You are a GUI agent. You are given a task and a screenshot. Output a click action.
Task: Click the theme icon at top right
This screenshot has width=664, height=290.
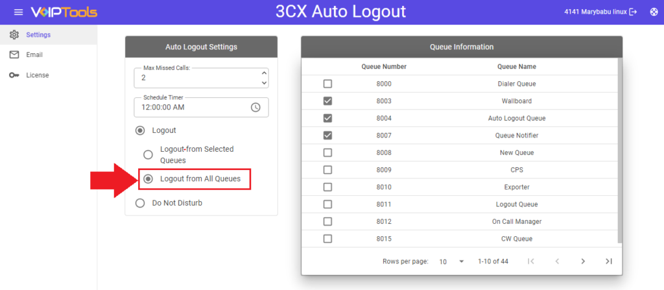653,12
